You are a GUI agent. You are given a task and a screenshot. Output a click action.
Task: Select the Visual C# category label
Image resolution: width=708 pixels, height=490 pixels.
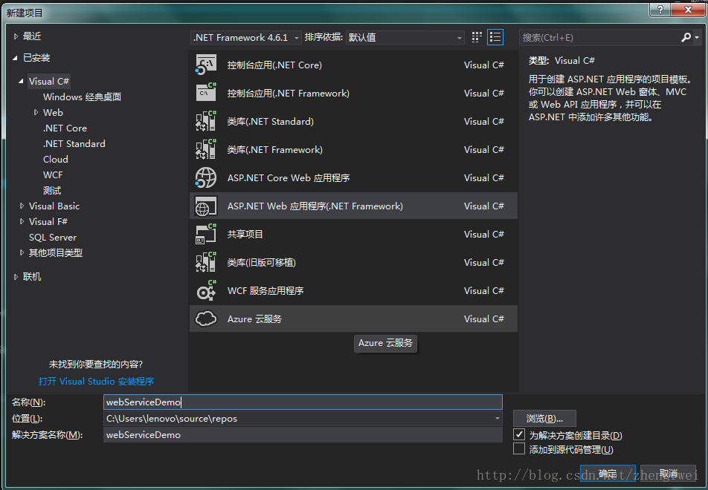(x=49, y=81)
